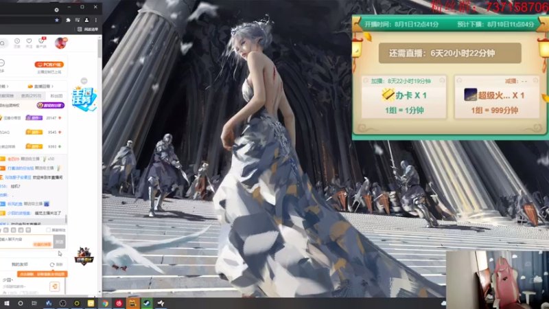Switch to the contribution ranking tab
Image resolution: width=549 pixels, height=309 pixels.
(7, 95)
